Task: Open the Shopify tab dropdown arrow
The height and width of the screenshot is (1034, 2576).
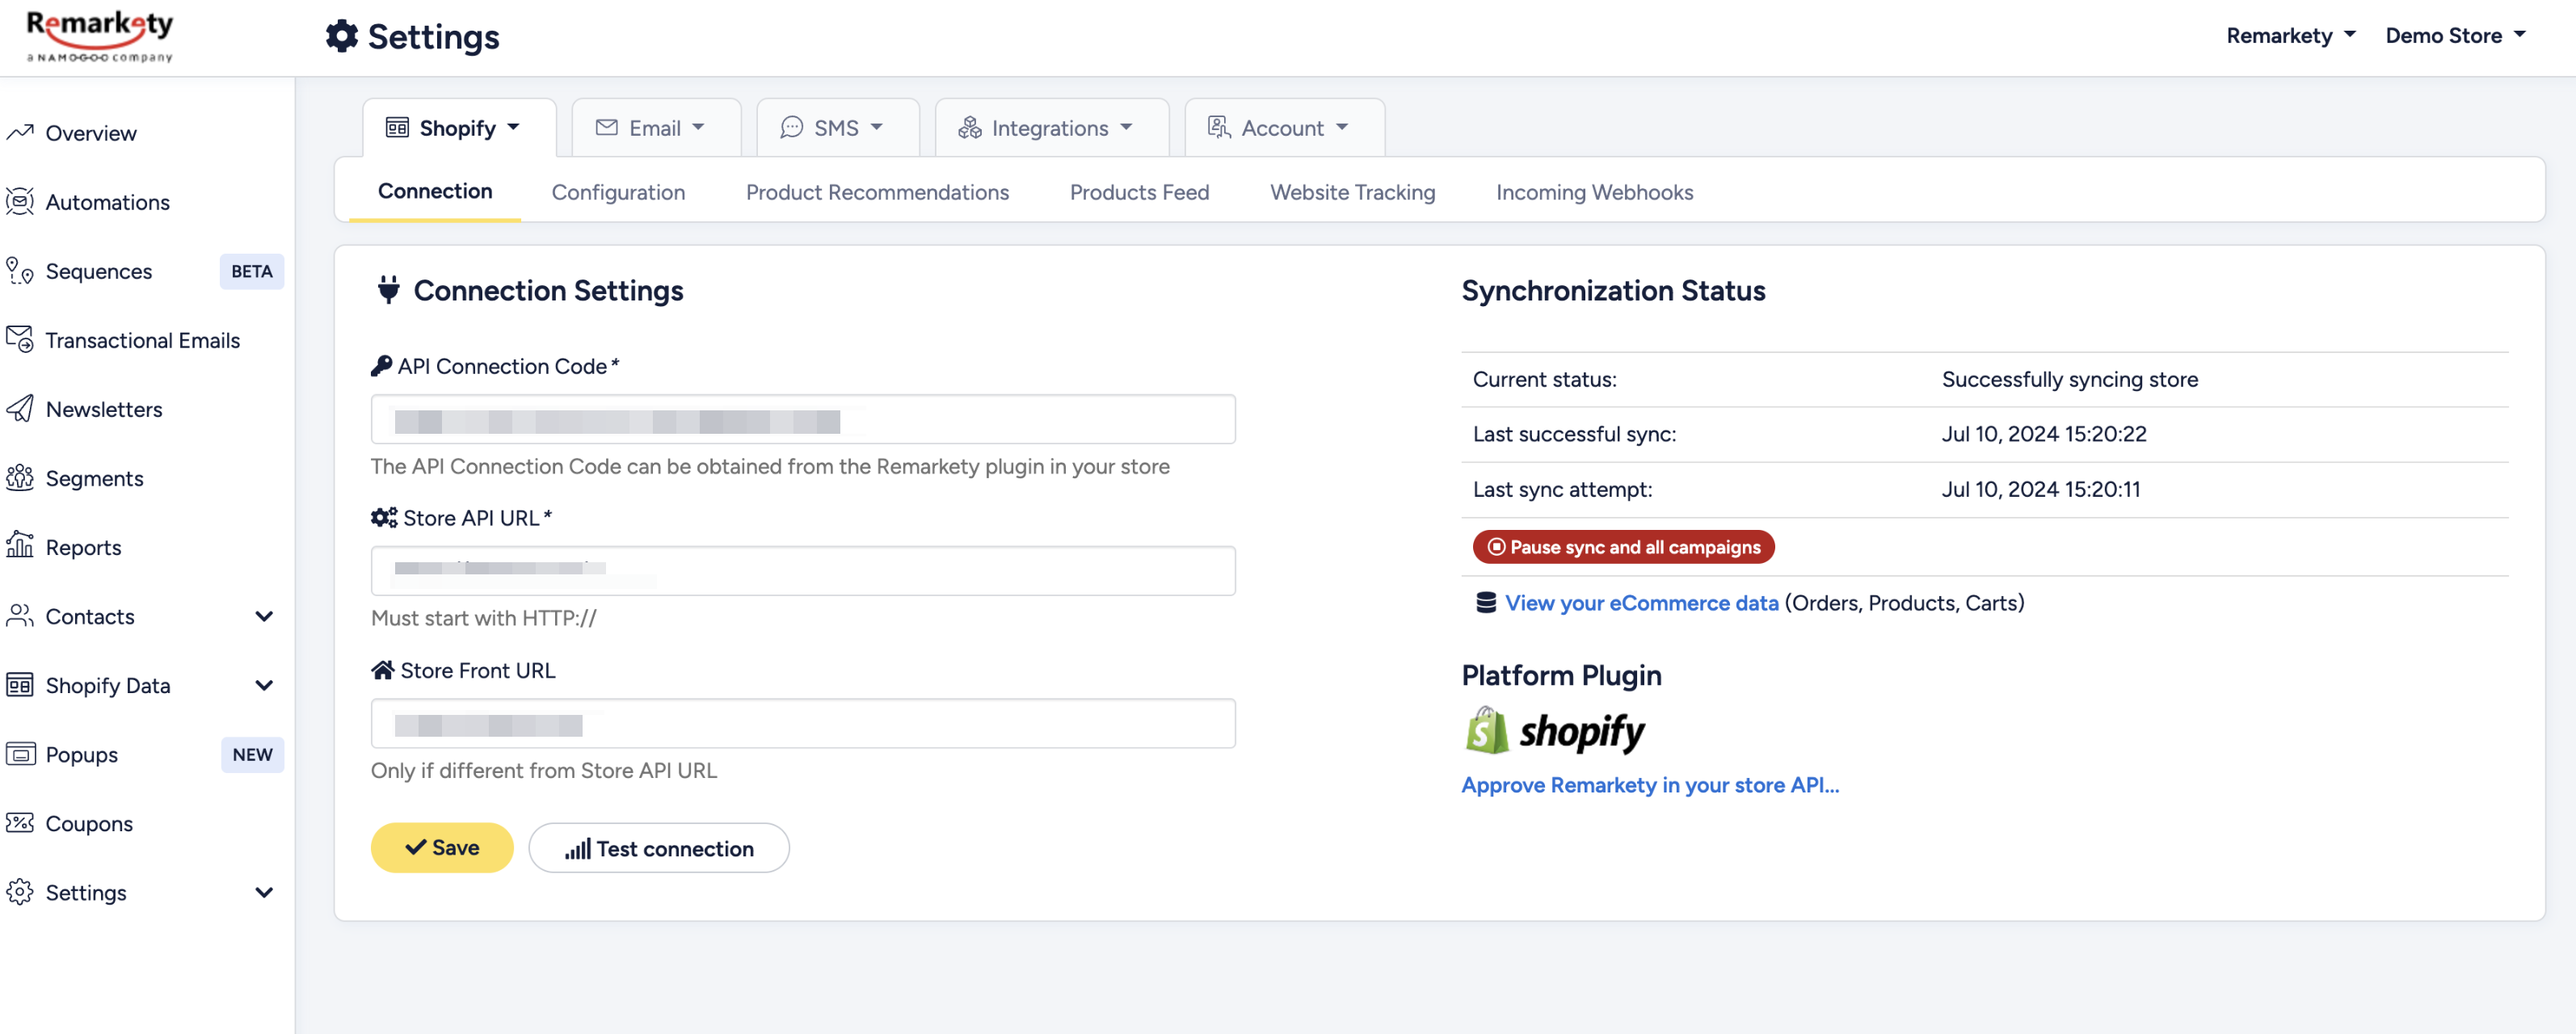Action: click(x=513, y=127)
